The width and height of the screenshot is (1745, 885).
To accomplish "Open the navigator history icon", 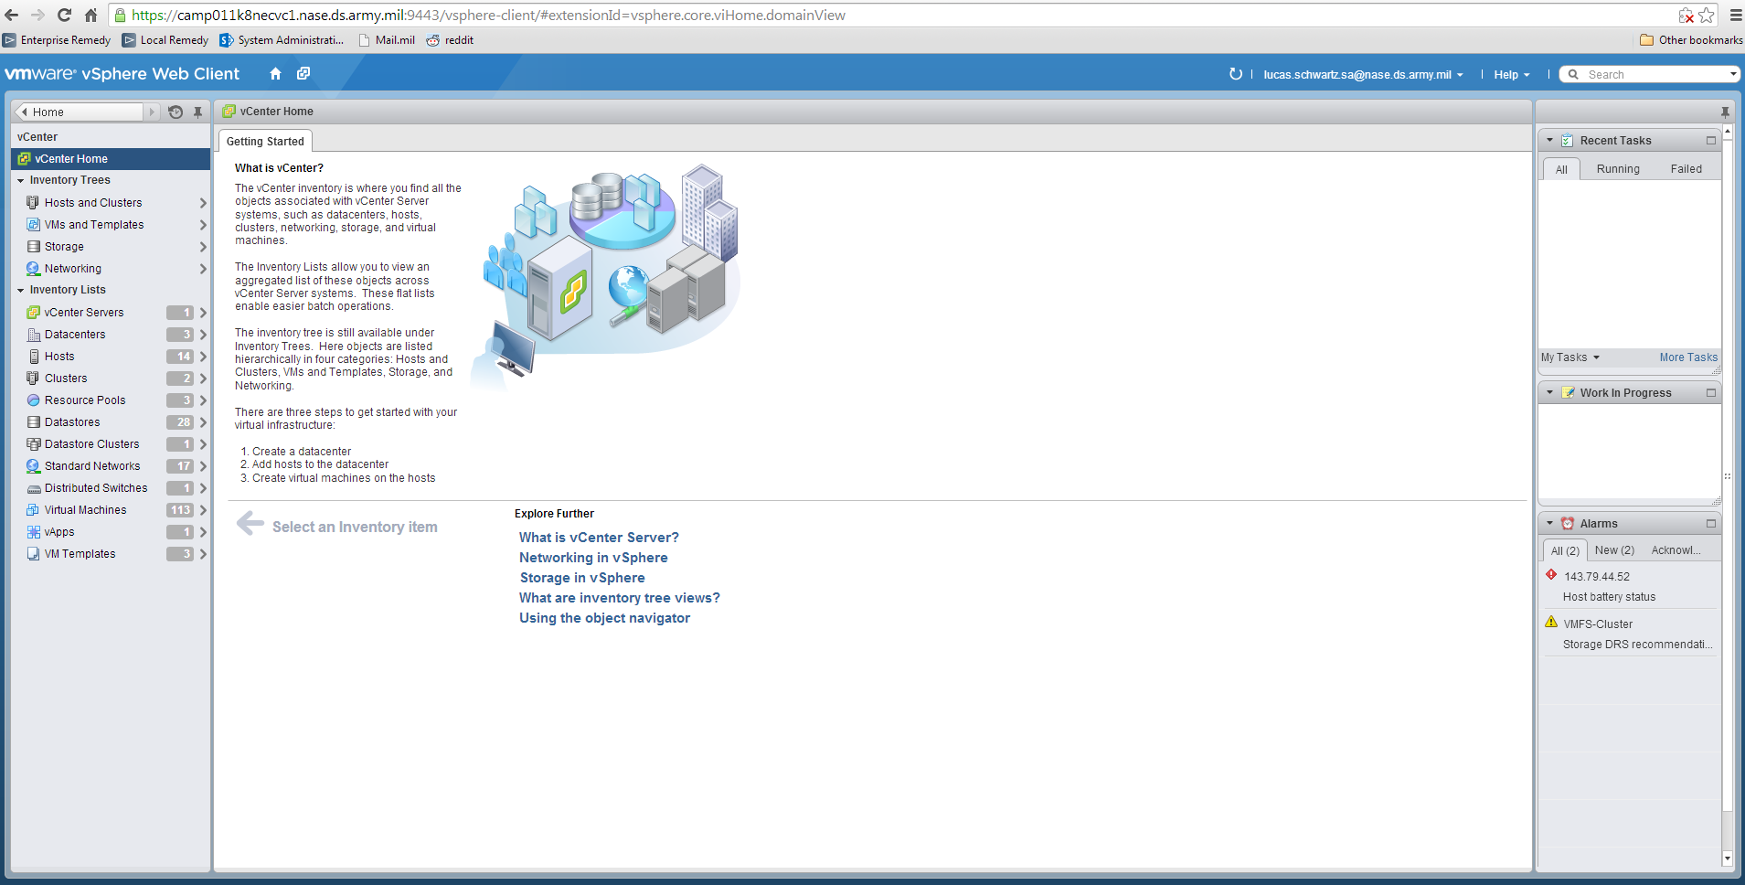I will coord(176,112).
